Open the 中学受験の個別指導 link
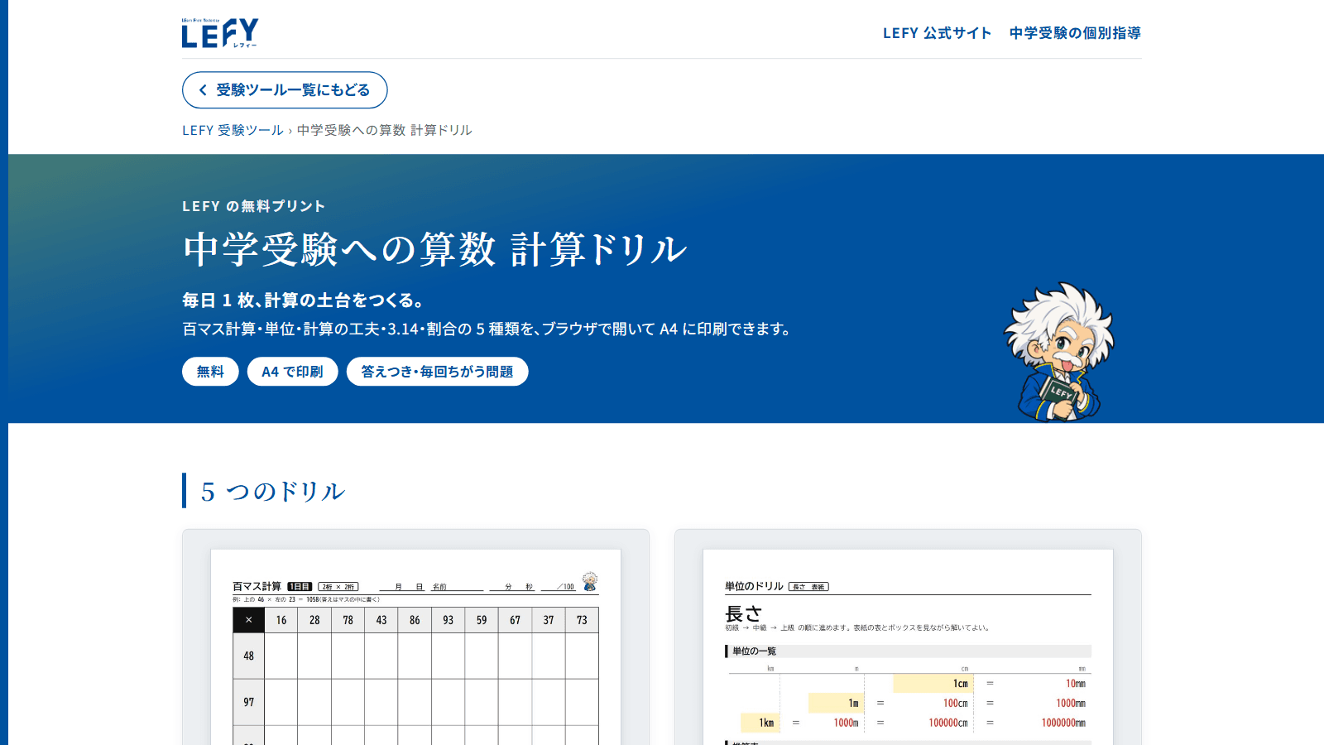 pyautogui.click(x=1075, y=33)
